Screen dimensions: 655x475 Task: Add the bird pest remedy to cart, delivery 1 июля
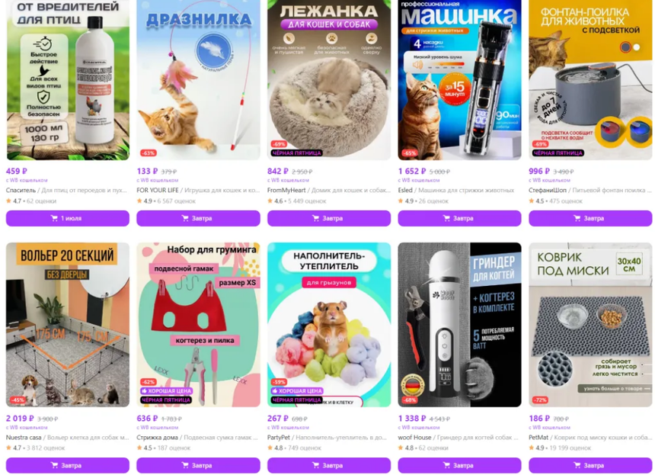(68, 218)
